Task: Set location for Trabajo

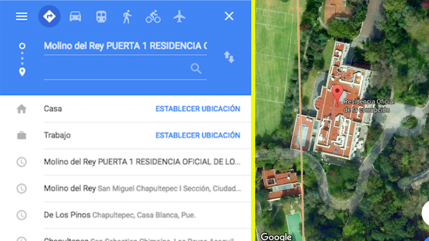Action: (198, 135)
